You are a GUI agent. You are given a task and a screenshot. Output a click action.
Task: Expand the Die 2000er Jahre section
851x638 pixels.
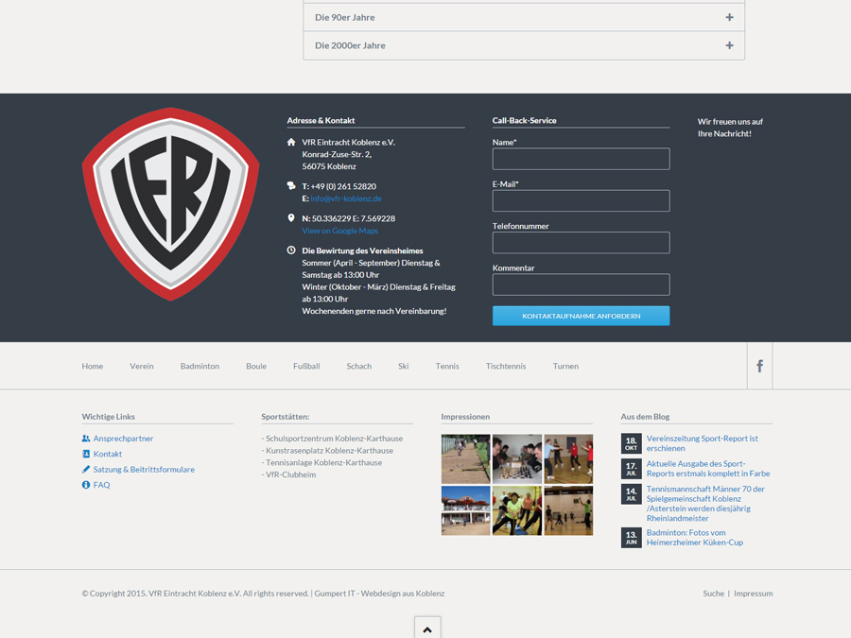pos(523,45)
